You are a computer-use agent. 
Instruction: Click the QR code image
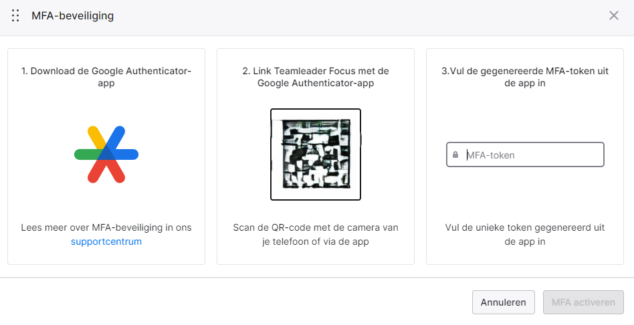pyautogui.click(x=316, y=154)
